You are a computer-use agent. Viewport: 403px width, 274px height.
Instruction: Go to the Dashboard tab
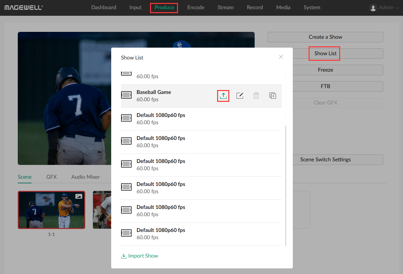pyautogui.click(x=104, y=8)
